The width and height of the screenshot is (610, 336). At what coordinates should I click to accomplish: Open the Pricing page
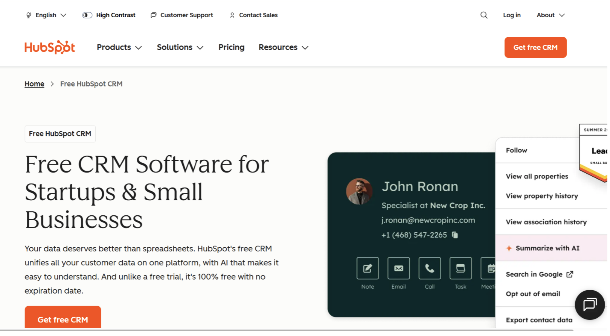(x=232, y=47)
